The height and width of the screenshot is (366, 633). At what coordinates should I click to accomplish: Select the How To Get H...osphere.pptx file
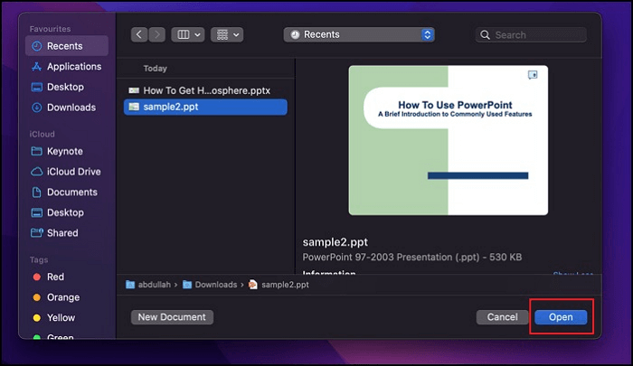(x=205, y=90)
